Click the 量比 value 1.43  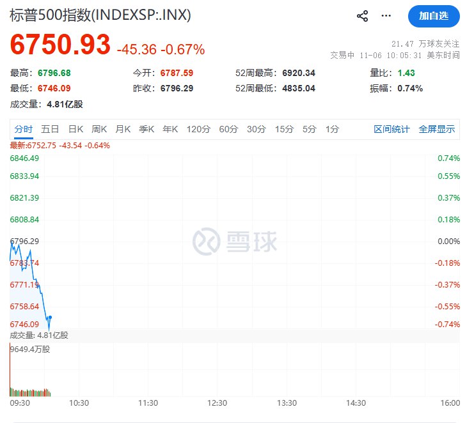click(406, 73)
